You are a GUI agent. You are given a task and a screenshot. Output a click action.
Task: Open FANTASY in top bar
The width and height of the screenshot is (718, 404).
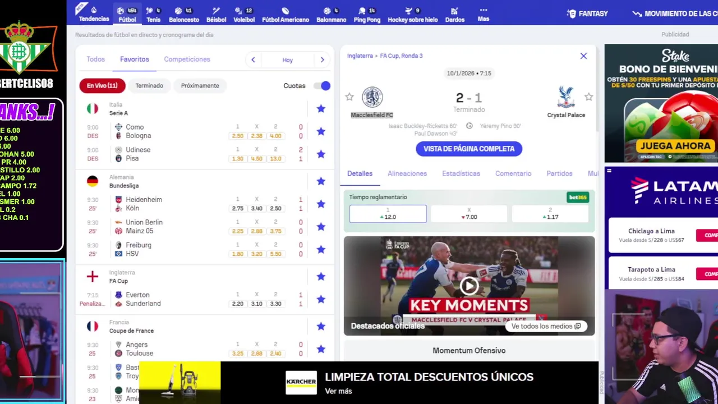[587, 13]
